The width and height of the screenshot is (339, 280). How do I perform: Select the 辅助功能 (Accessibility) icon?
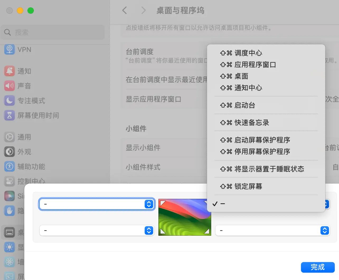coord(9,166)
